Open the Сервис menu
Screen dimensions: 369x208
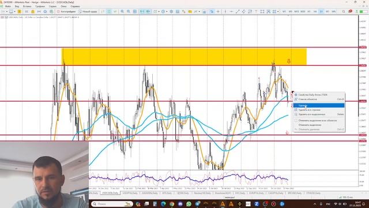point(52,6)
